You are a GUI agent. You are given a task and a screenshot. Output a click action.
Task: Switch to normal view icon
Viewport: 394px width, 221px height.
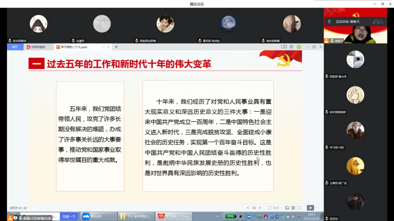tap(287, 208)
